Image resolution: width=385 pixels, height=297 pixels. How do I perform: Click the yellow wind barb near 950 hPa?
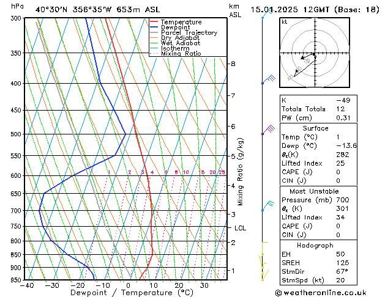point(264,275)
